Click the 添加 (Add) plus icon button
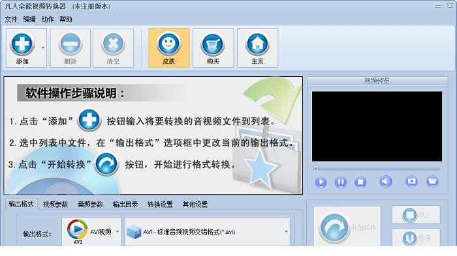Screen dimensions: 457x256 coord(22,48)
